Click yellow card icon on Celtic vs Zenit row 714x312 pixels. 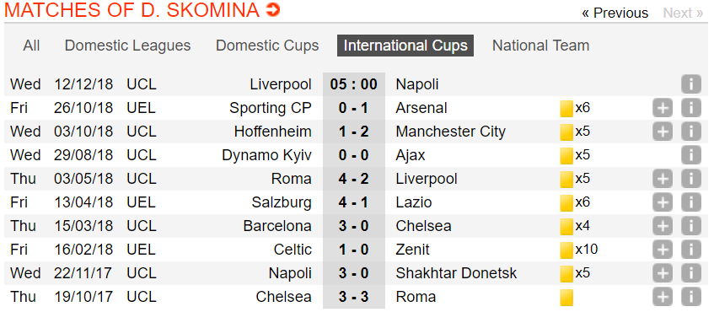(566, 250)
